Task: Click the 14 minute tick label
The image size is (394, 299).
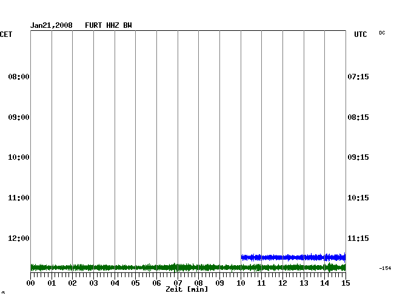Action: [324, 283]
